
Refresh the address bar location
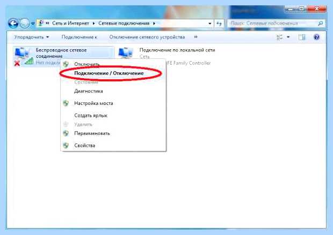[219, 24]
